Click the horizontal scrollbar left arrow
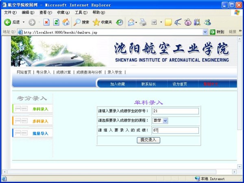Screen dimensions: 244x183 4,172
